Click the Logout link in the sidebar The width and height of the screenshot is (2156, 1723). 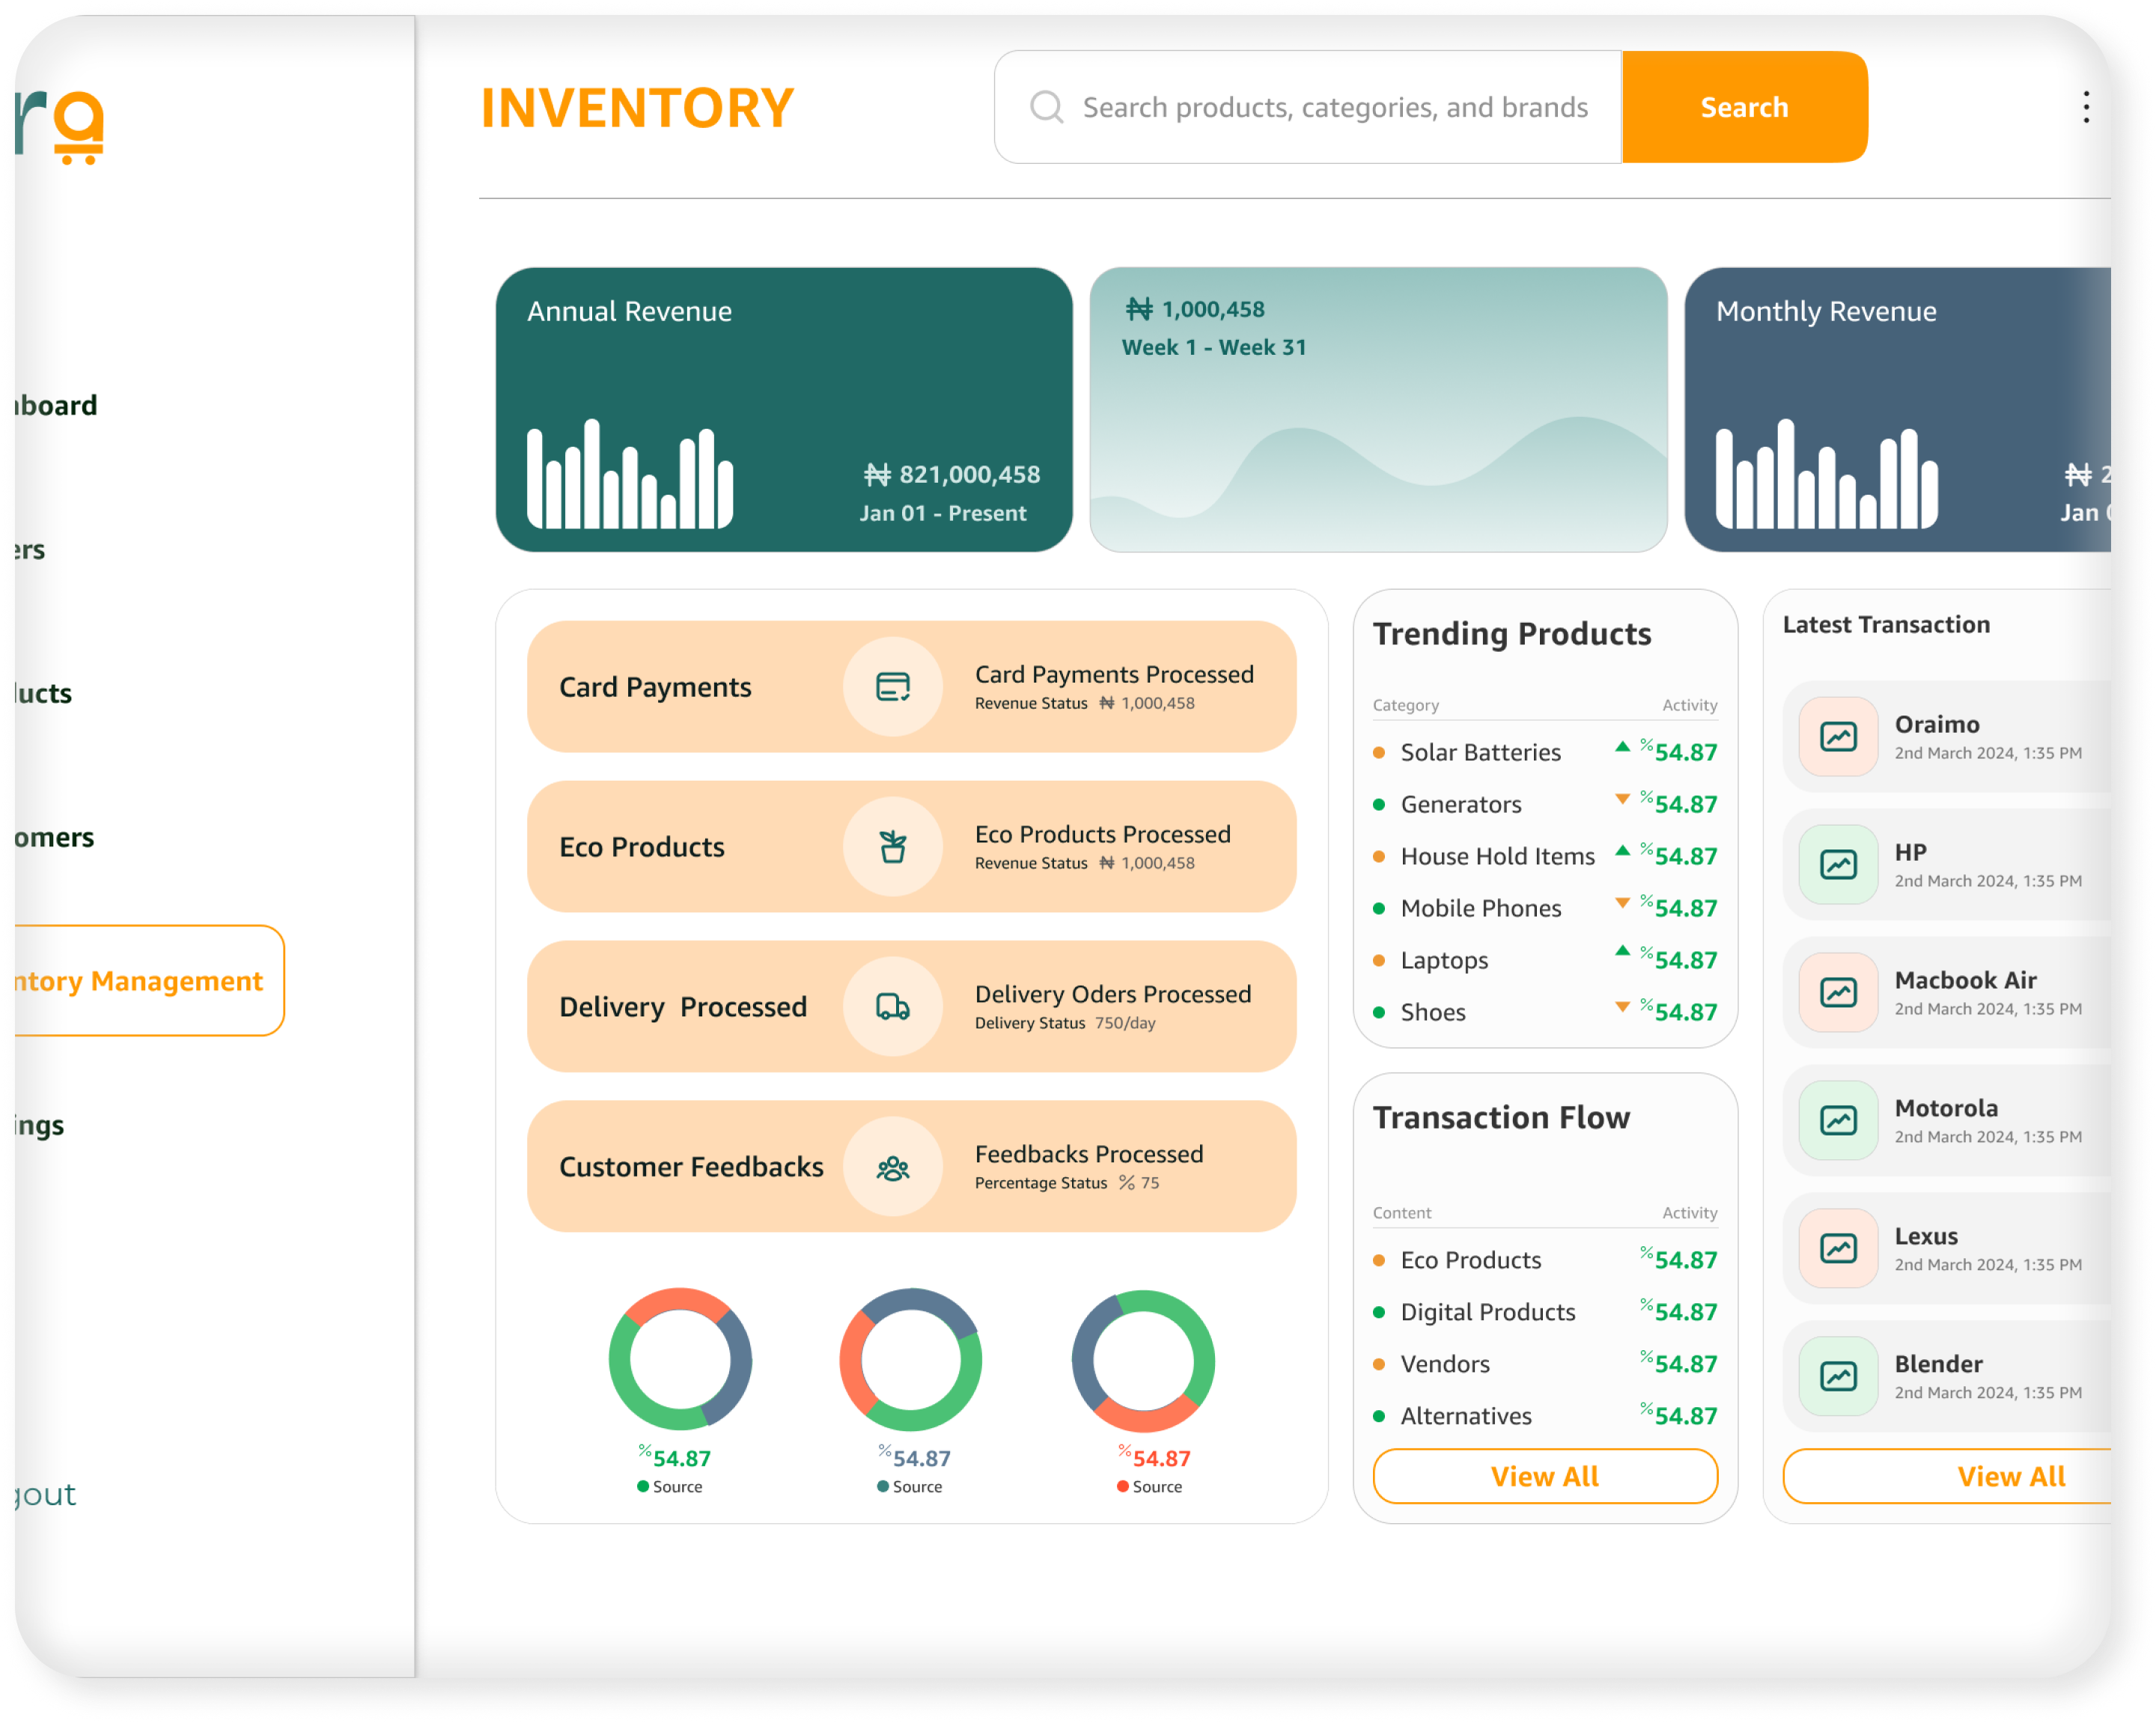pos(45,1494)
